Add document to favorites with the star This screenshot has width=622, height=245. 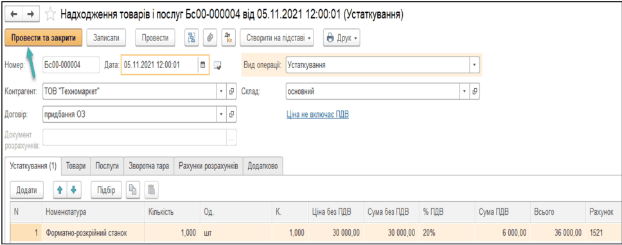click(x=50, y=15)
